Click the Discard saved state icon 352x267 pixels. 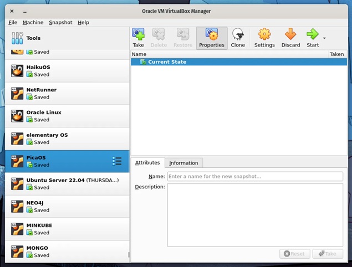[x=290, y=34]
